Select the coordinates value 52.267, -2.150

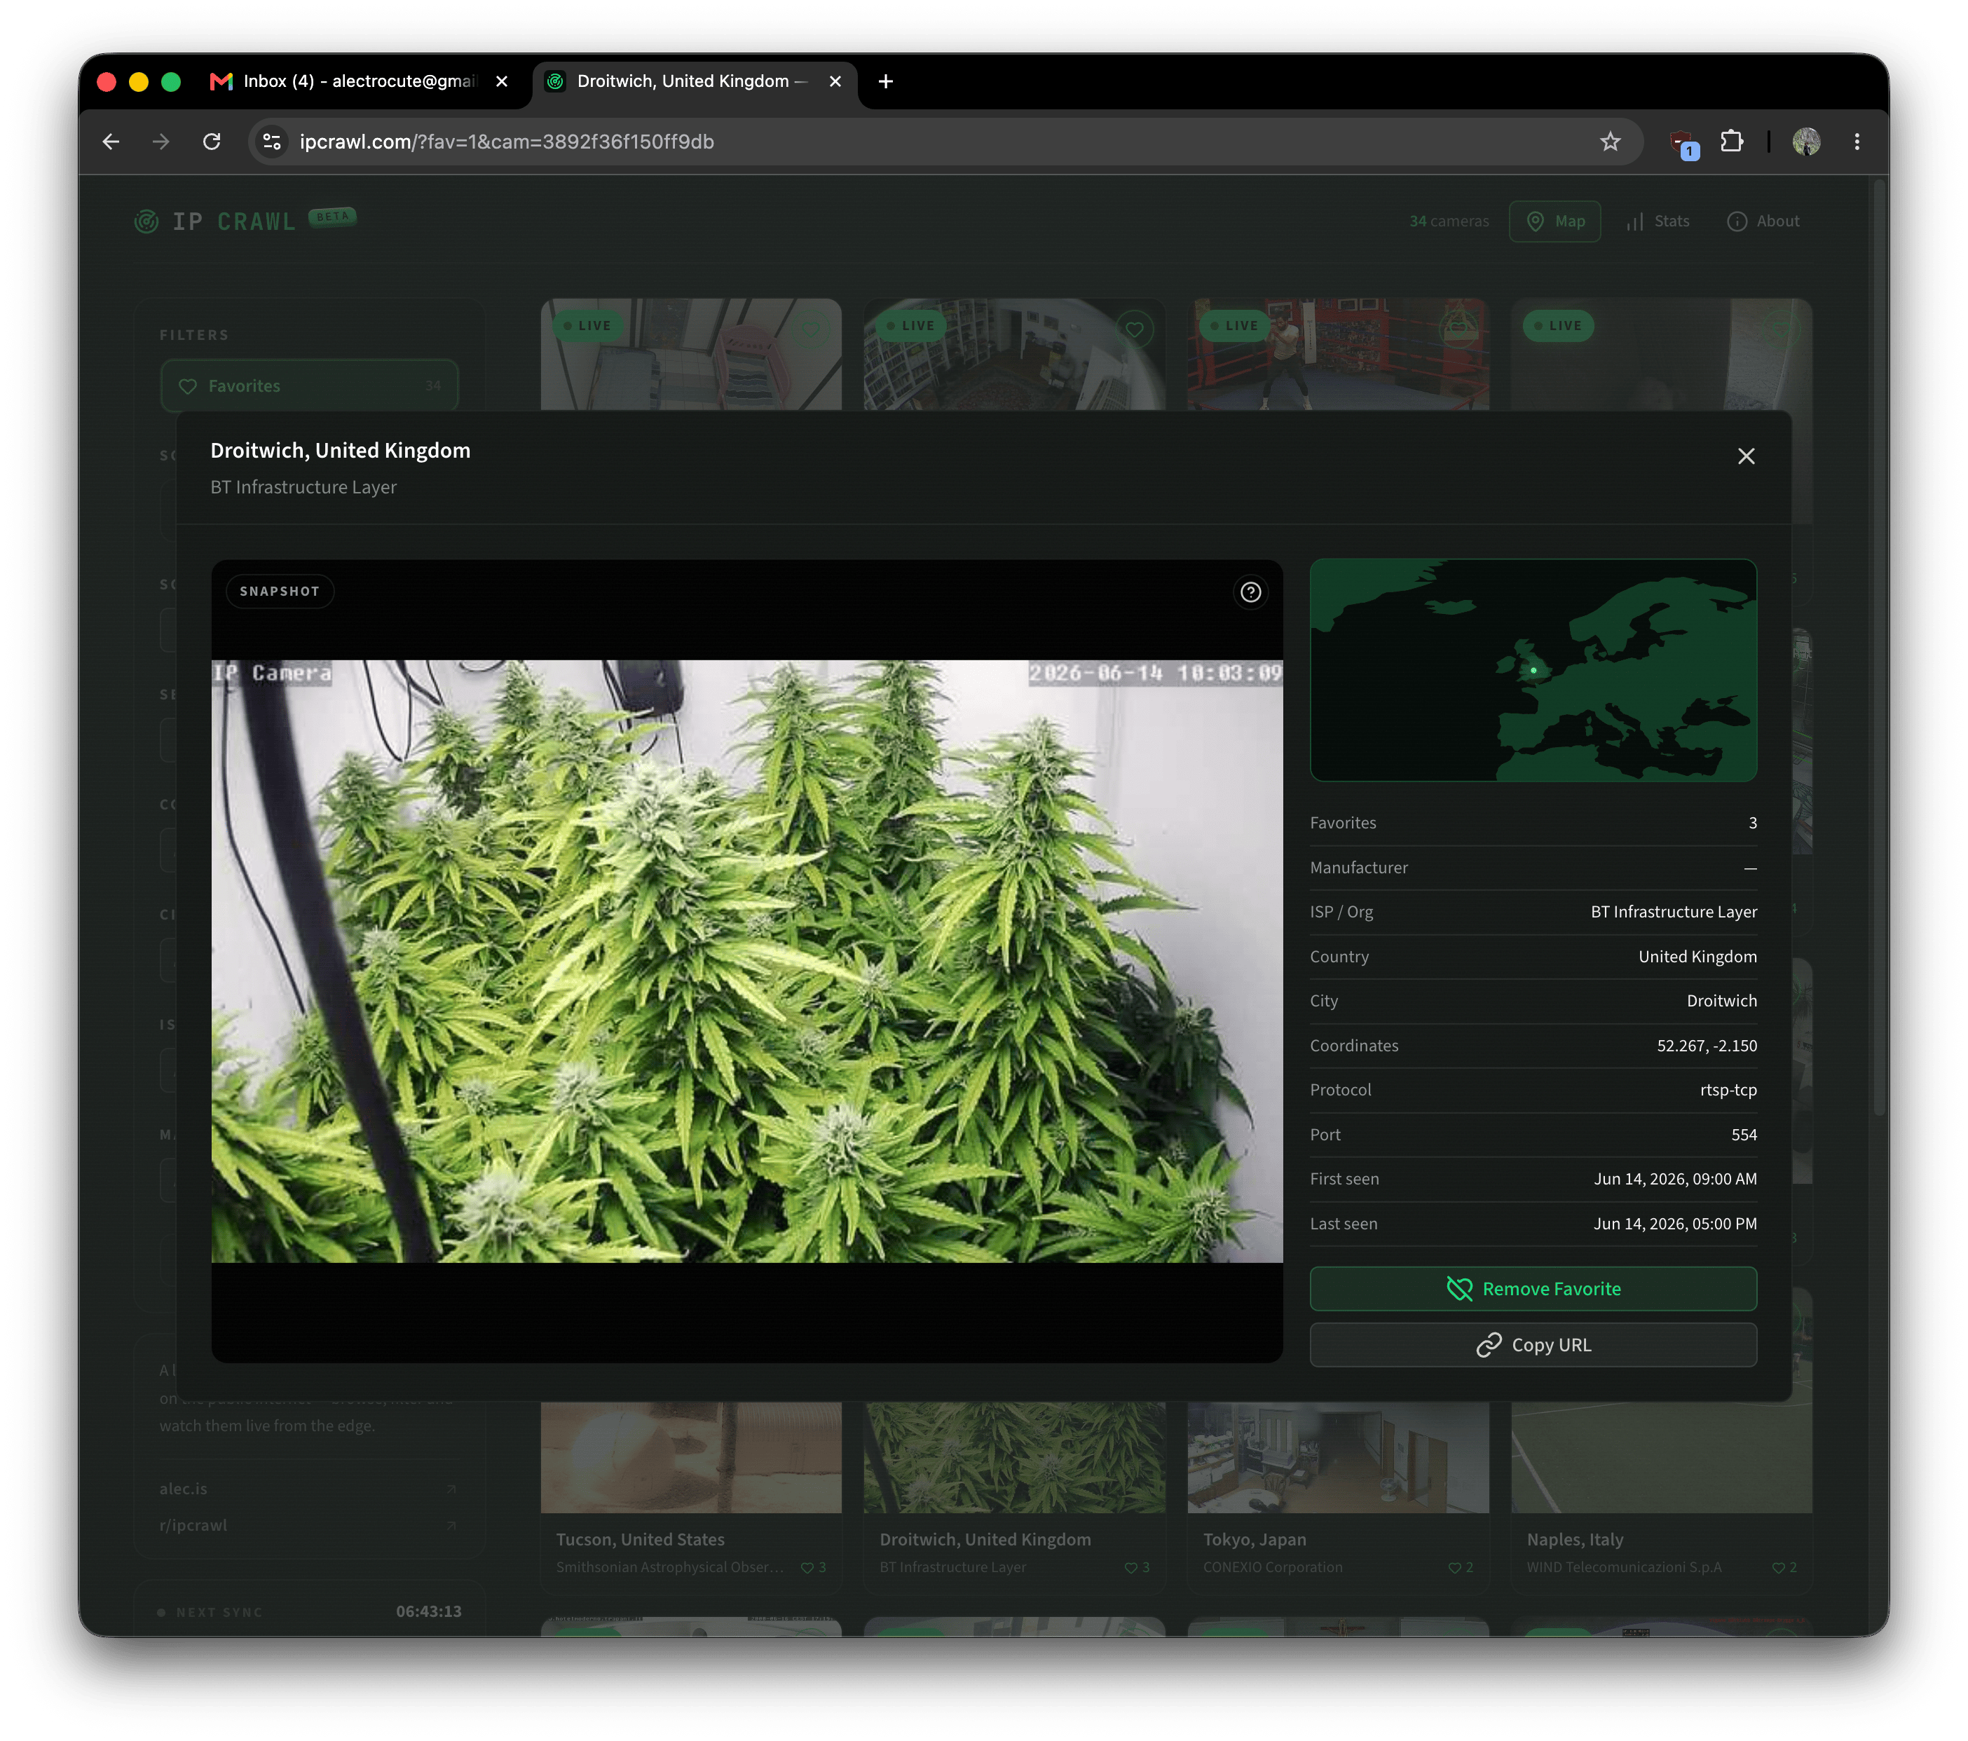click(1706, 1046)
